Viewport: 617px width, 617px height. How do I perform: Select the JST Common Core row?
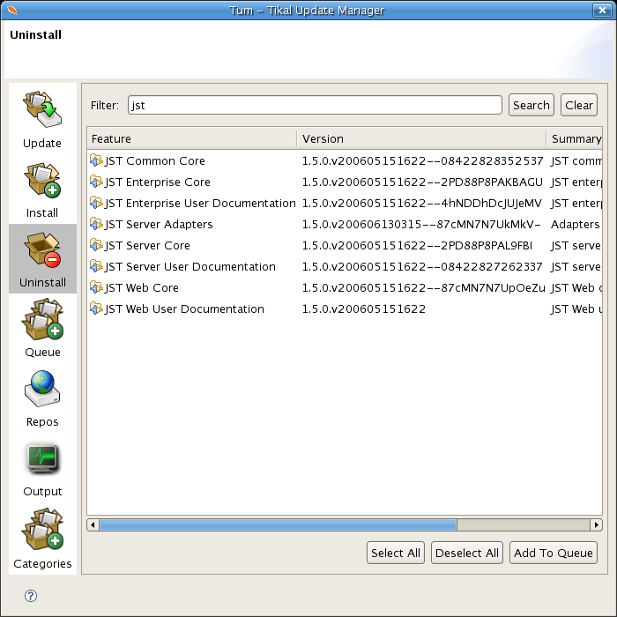click(345, 160)
